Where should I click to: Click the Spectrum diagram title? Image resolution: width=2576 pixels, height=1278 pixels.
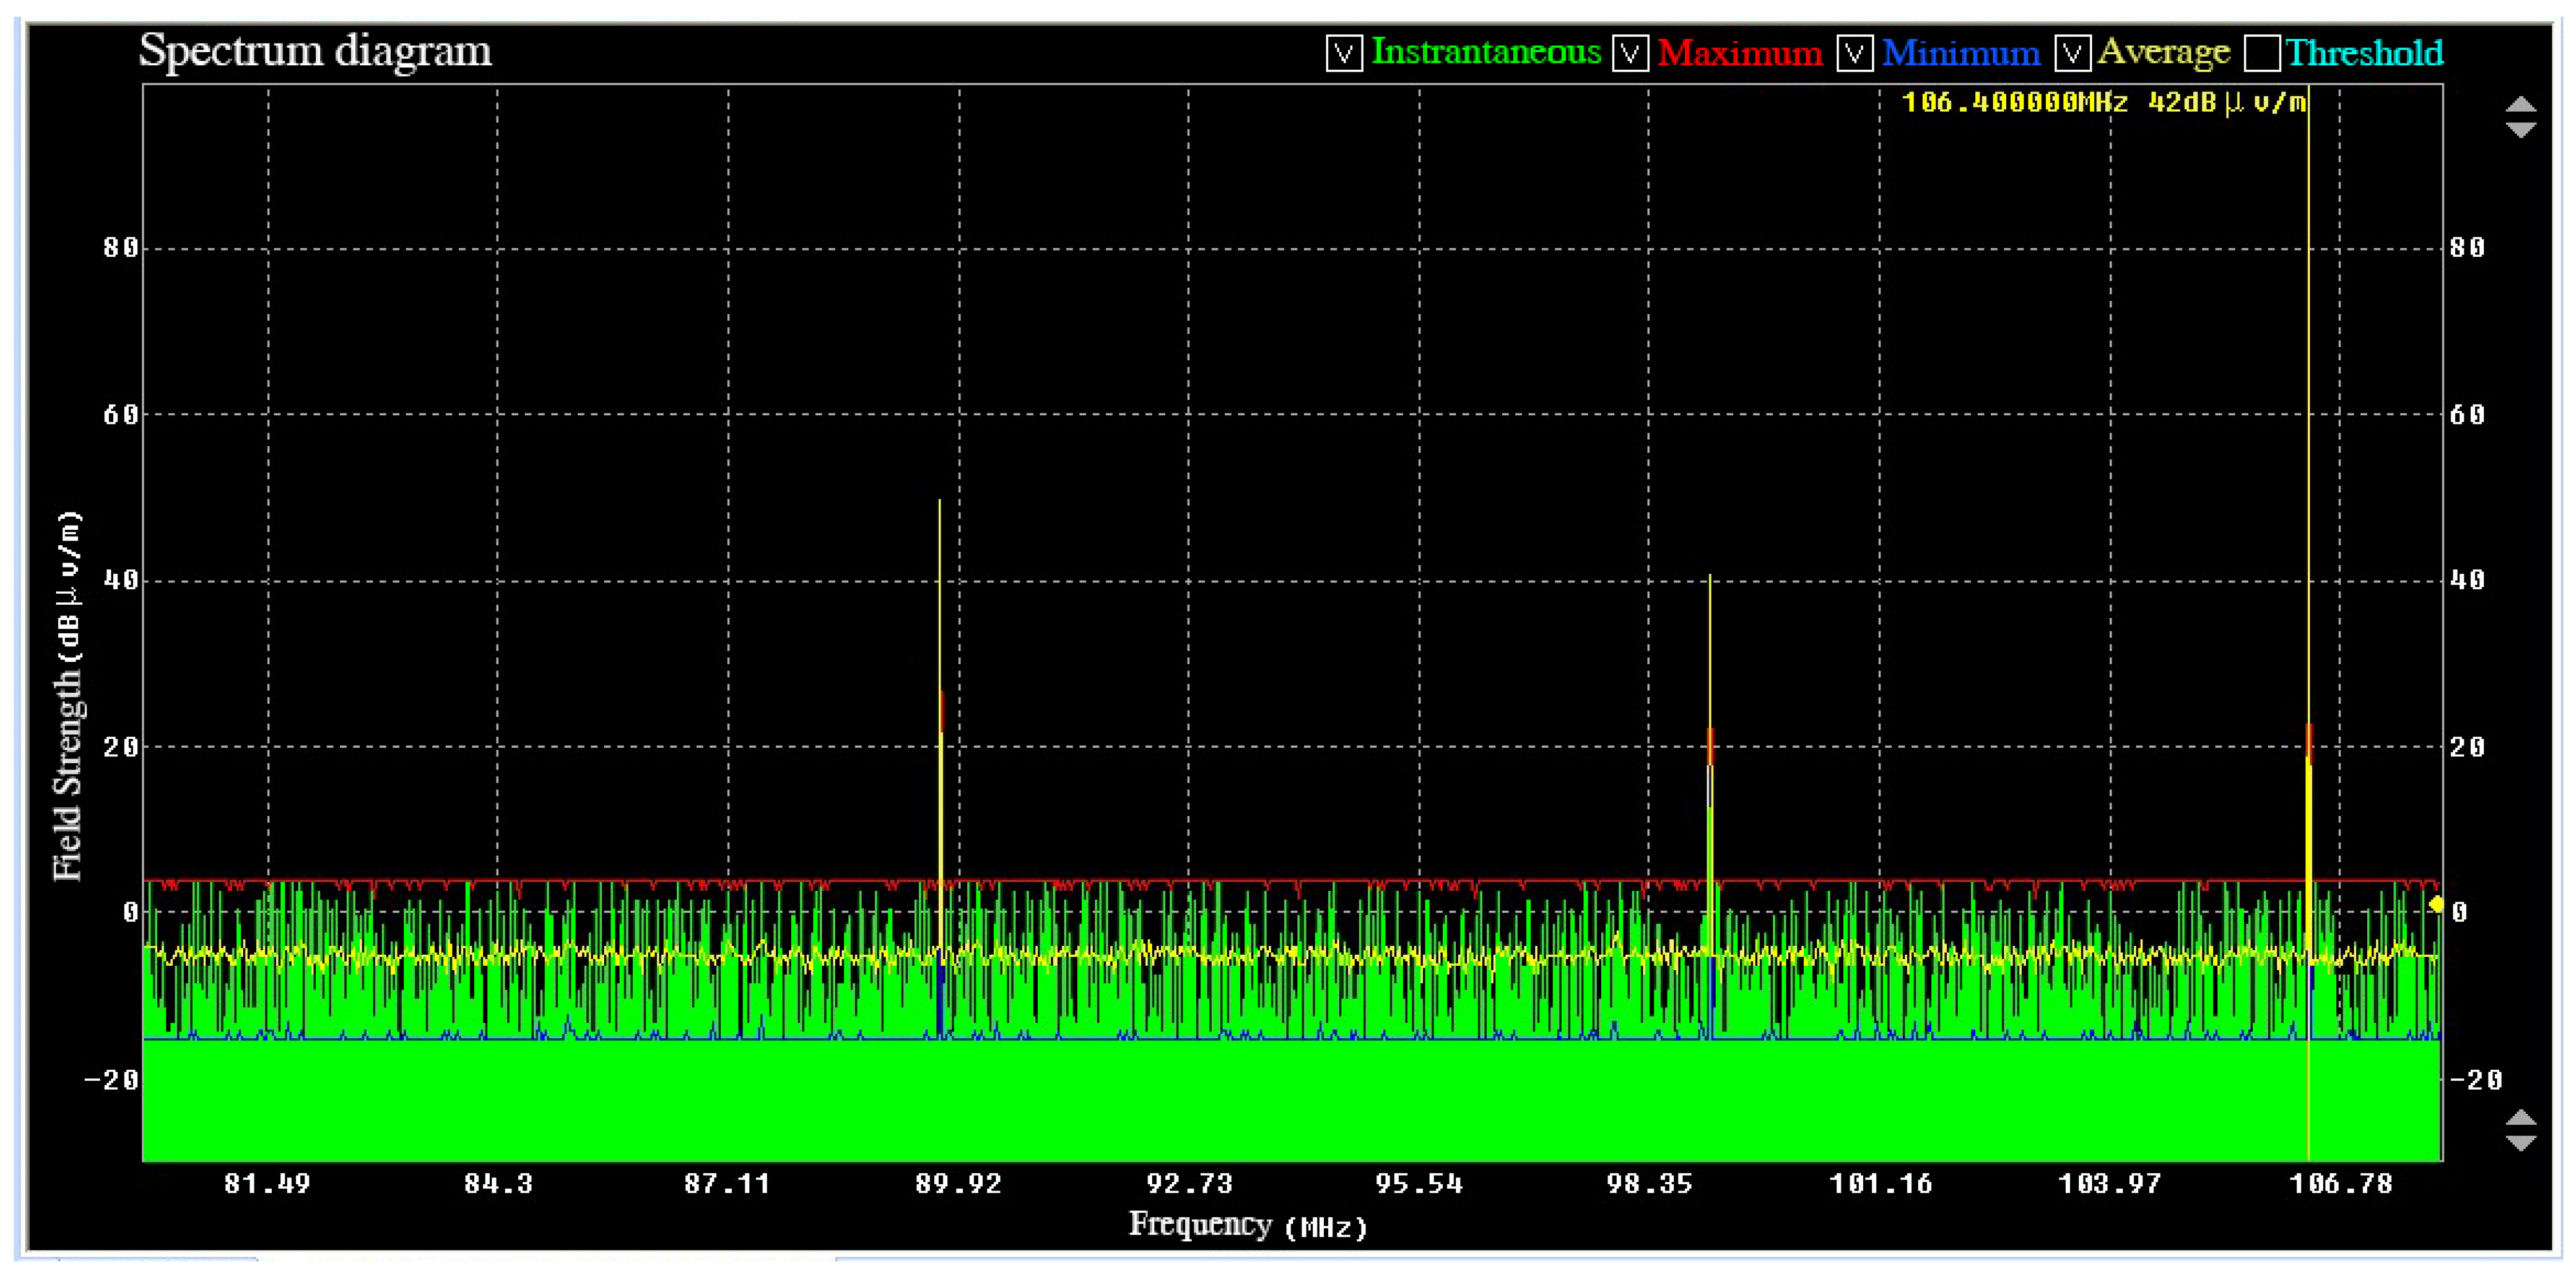pos(315,51)
